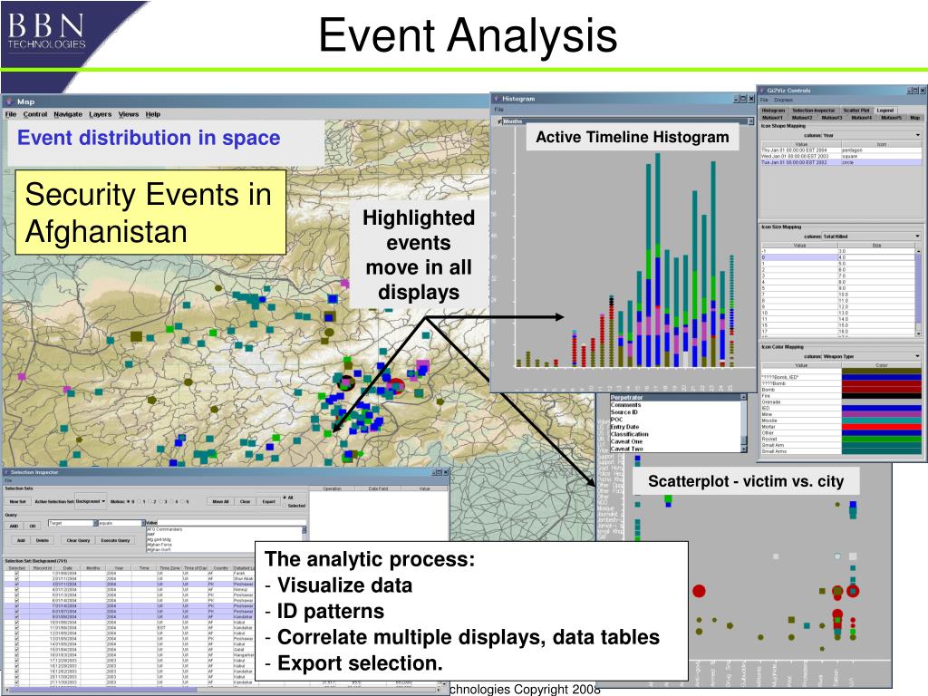Click the Clear button beside Move All
The height and width of the screenshot is (696, 928).
pyautogui.click(x=245, y=501)
